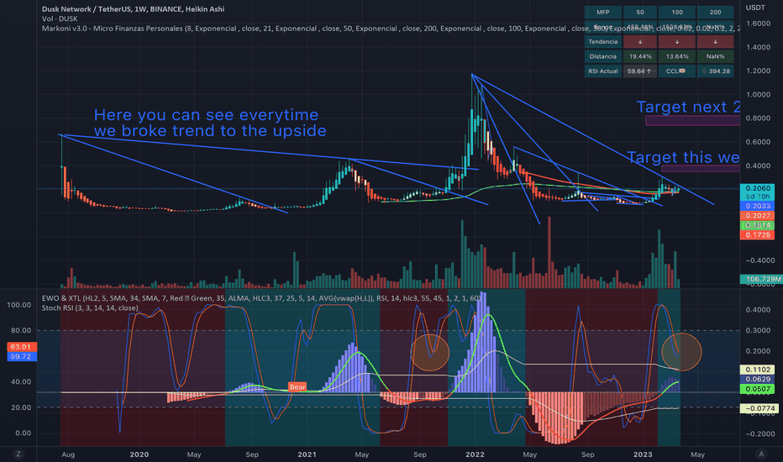This screenshot has height=462, width=783.
Task: Click the 0.0629 indicator value label
Action: click(757, 379)
